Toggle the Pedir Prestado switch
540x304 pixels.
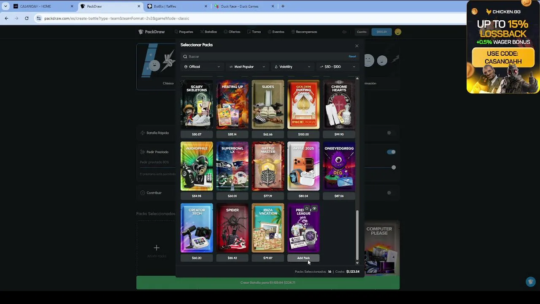(x=391, y=152)
